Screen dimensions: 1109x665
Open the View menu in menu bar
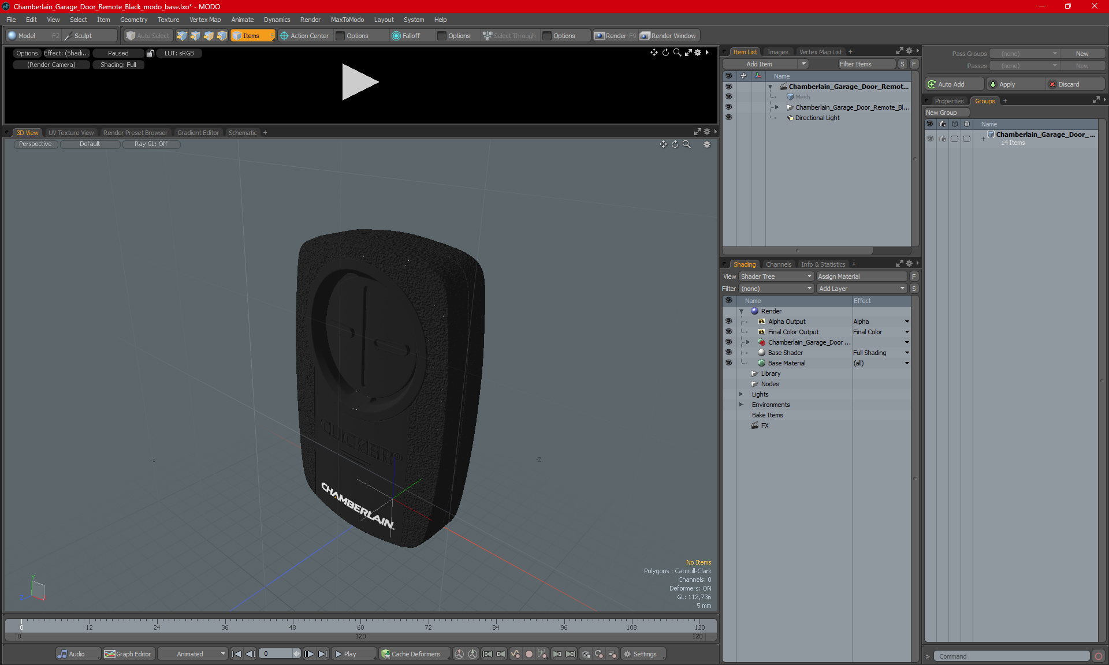coord(53,18)
